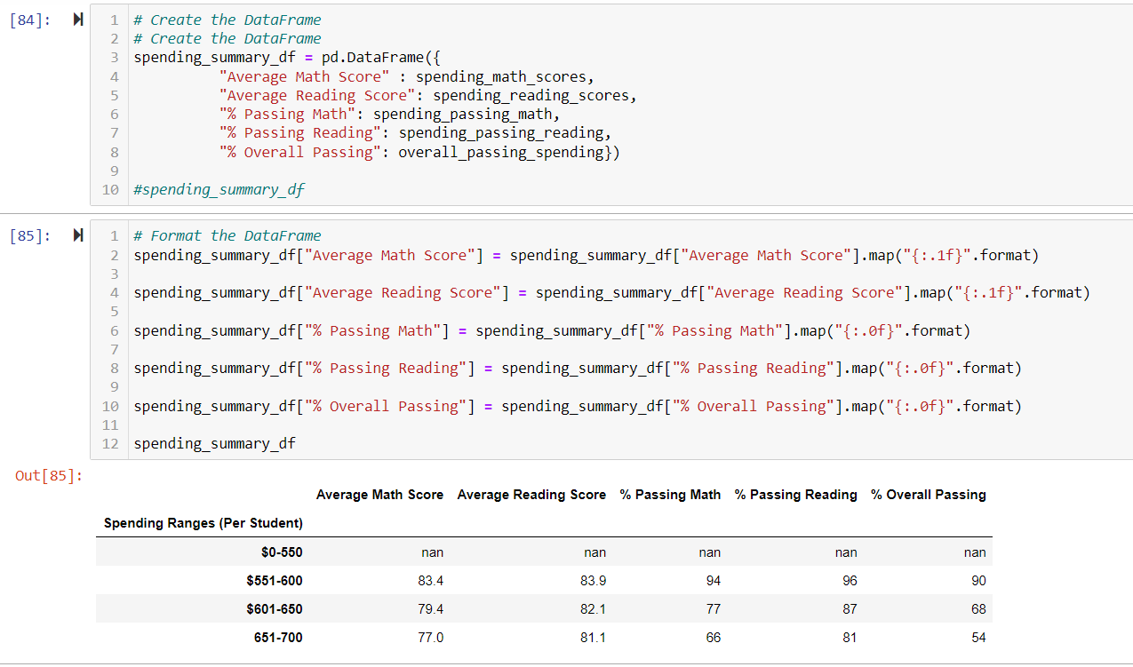Run cell 85 with its run icon
The height and width of the screenshot is (667, 1133).
(x=77, y=235)
